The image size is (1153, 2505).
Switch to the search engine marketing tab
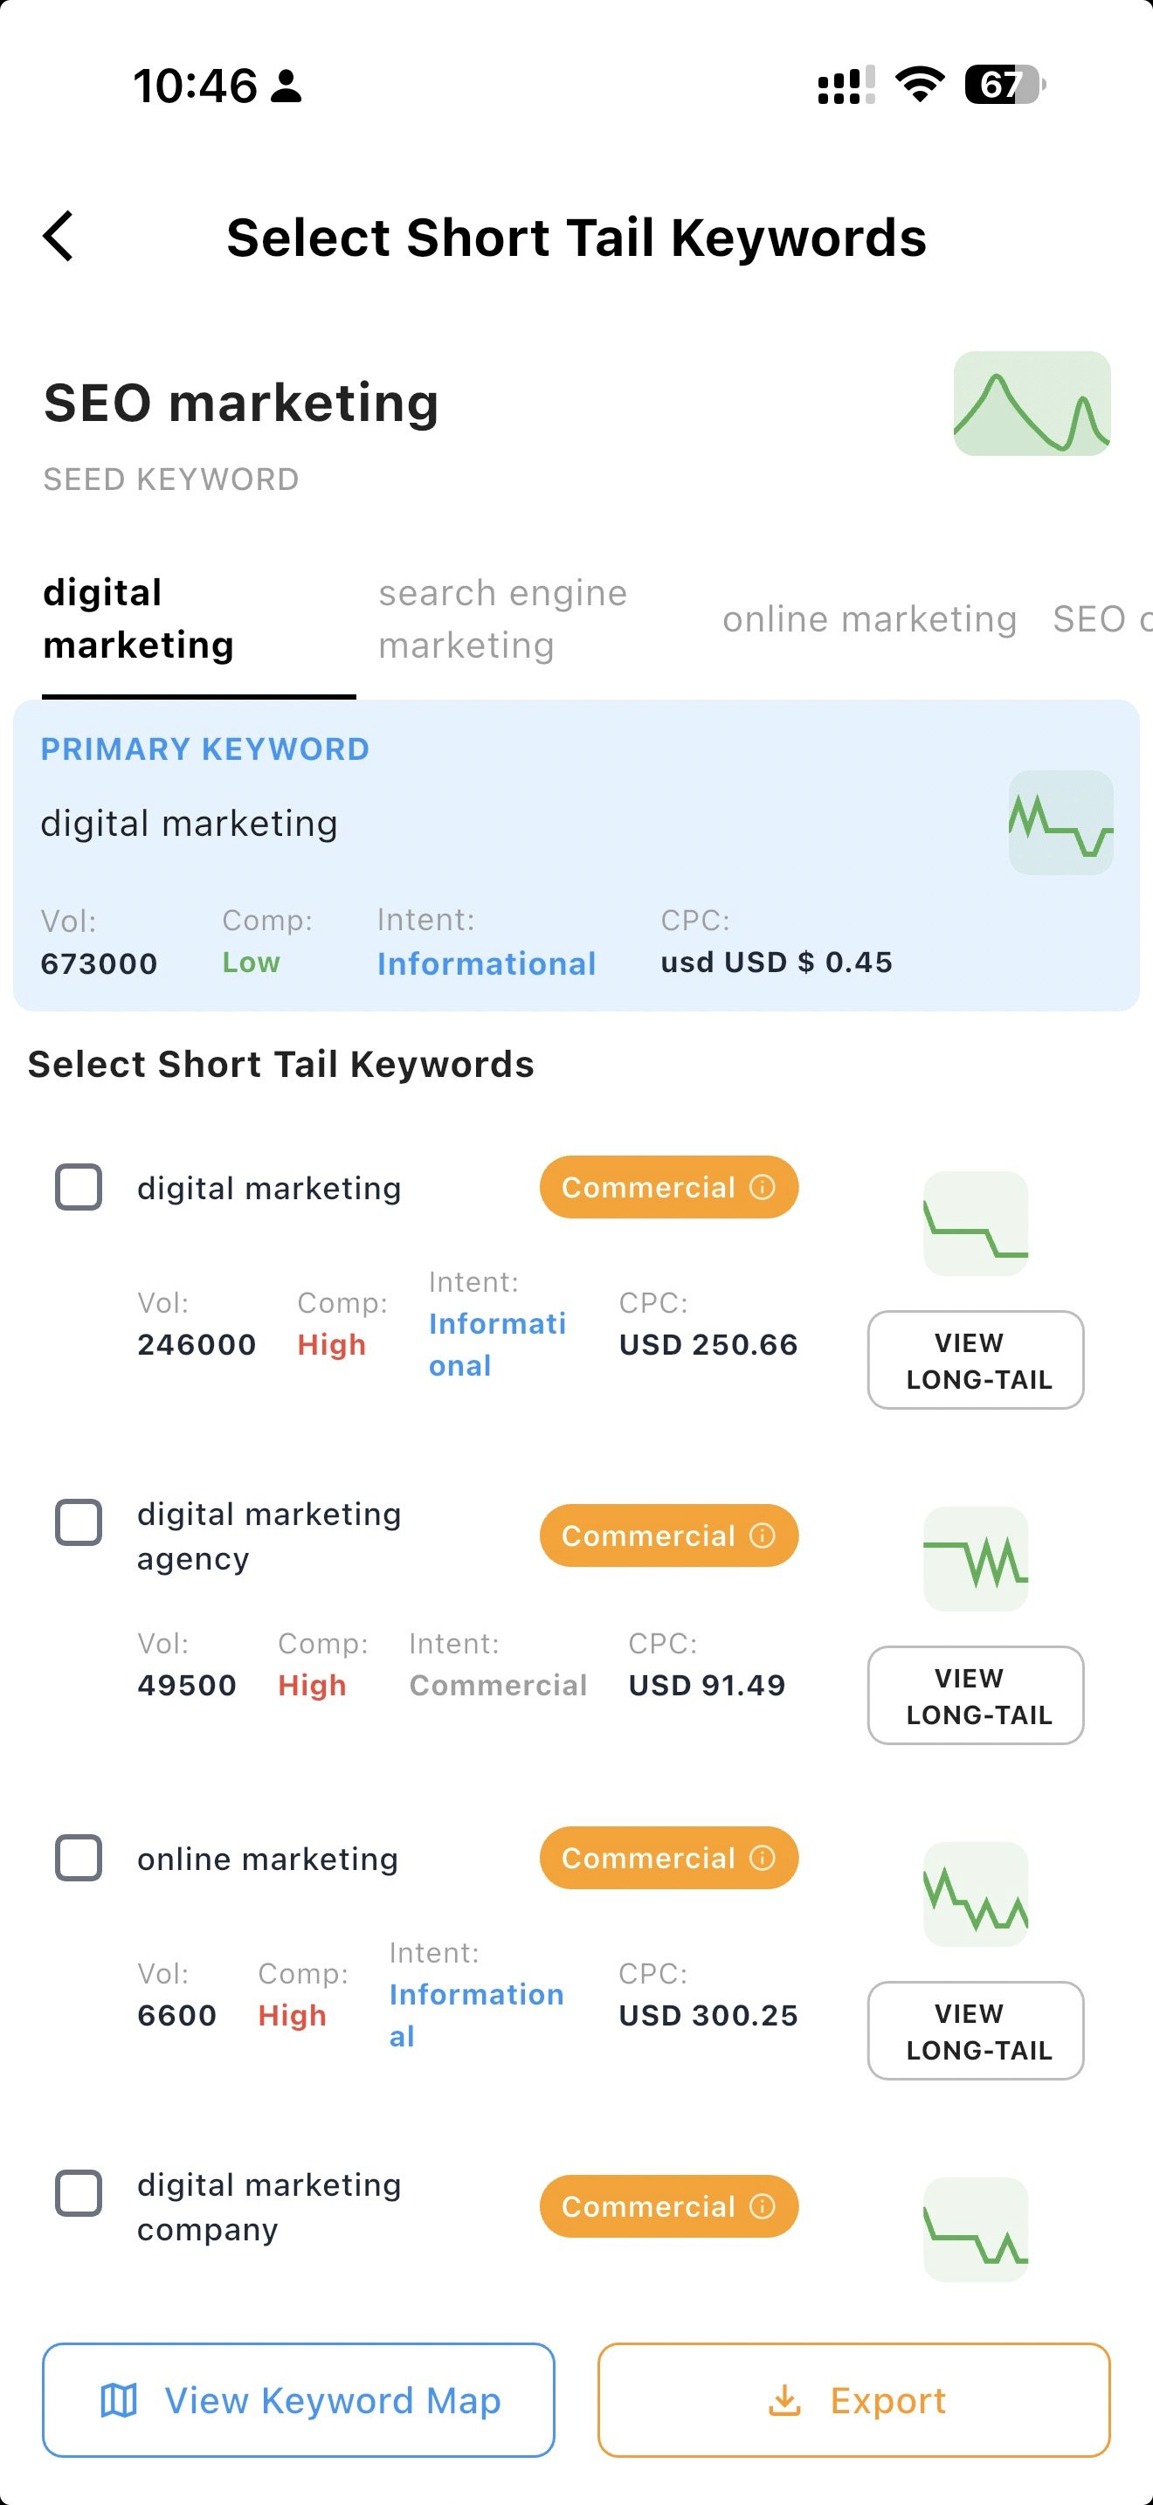tap(502, 618)
